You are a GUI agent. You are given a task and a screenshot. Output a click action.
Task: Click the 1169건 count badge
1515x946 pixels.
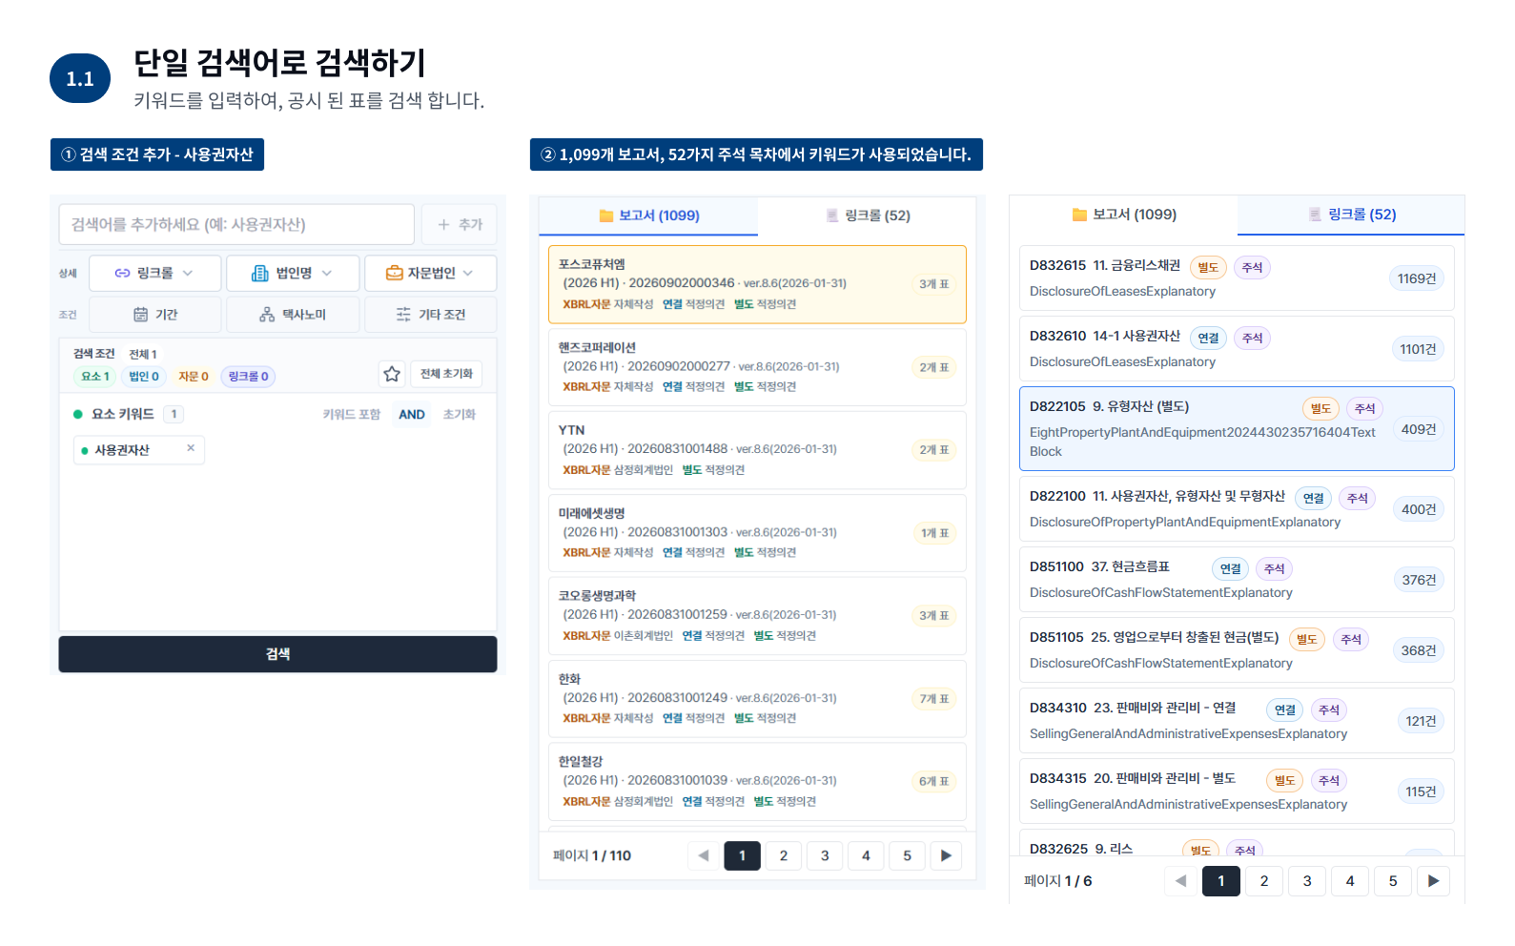point(1416,278)
